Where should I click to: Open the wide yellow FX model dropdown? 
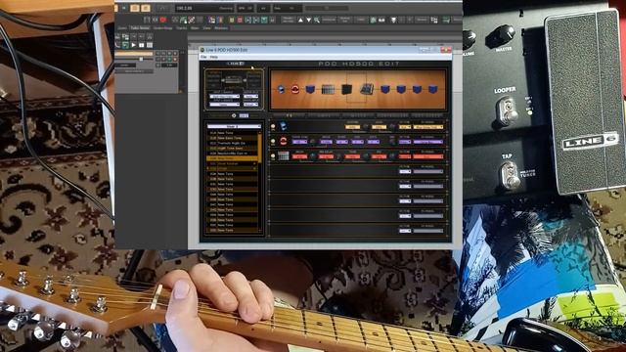pyautogui.click(x=427, y=127)
